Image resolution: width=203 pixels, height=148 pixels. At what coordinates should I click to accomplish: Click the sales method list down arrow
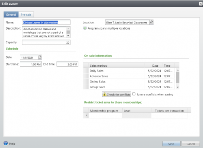pos(178,87)
